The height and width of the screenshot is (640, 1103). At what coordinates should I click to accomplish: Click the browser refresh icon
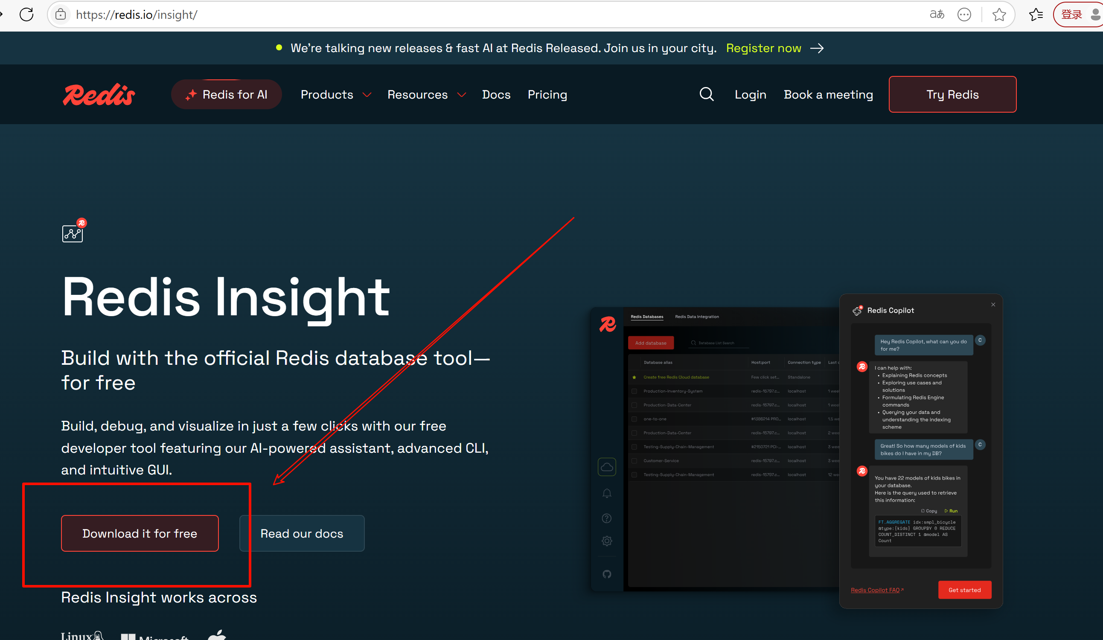click(27, 15)
